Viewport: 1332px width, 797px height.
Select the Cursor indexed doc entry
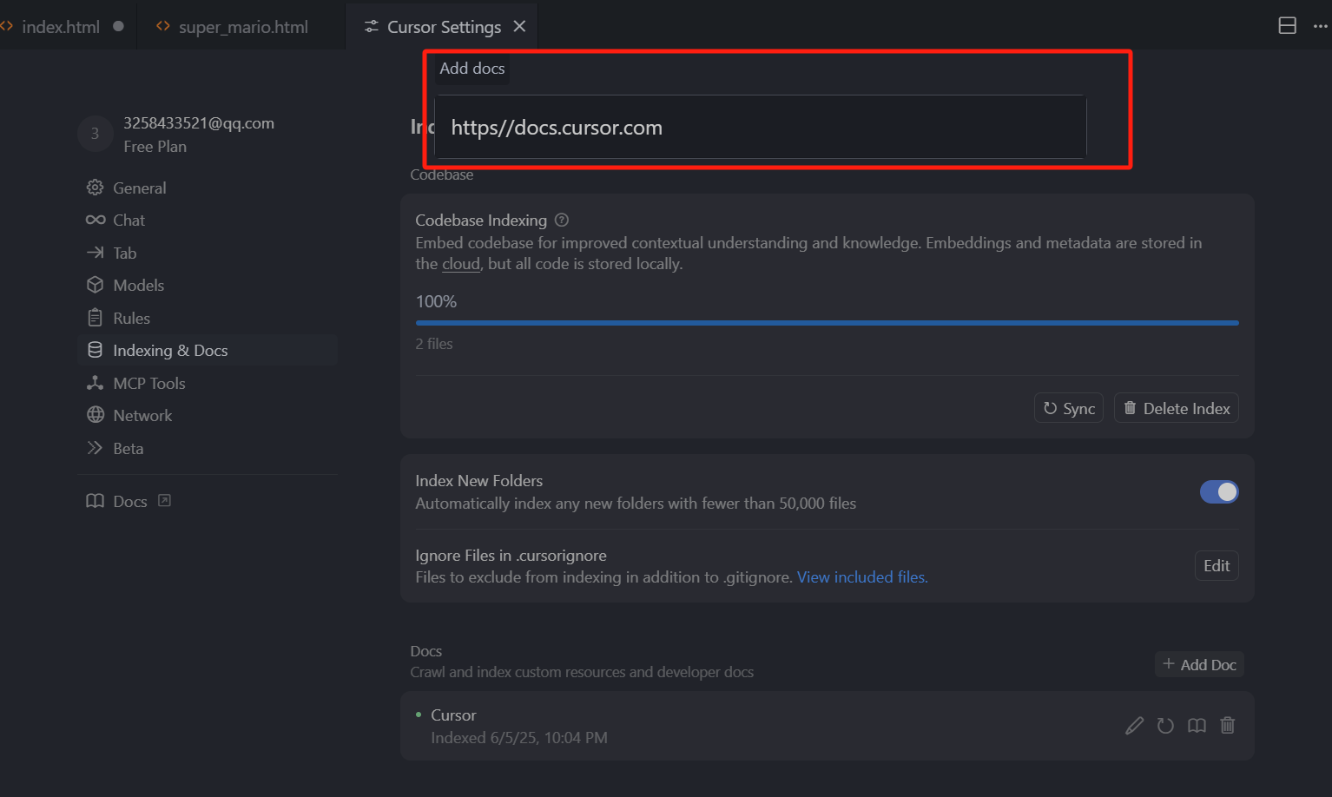(827, 726)
